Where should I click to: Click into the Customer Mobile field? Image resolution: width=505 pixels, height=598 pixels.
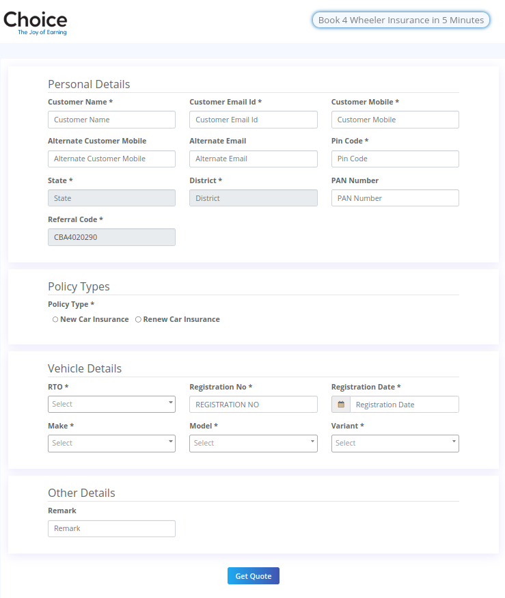click(x=395, y=120)
